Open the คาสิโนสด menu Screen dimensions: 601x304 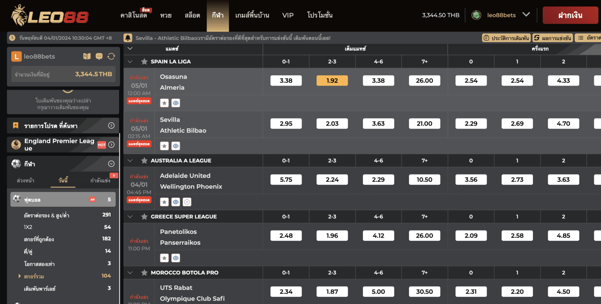coord(134,15)
